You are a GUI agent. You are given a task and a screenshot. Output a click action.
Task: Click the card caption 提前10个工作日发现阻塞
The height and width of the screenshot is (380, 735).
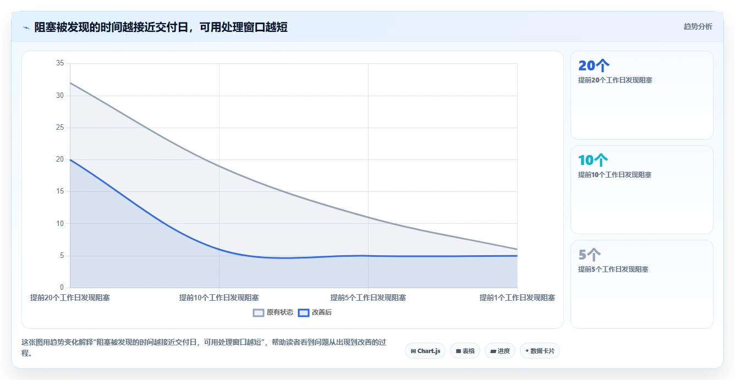(615, 175)
